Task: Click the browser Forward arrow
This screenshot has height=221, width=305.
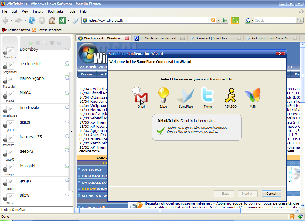Action: coord(18,20)
